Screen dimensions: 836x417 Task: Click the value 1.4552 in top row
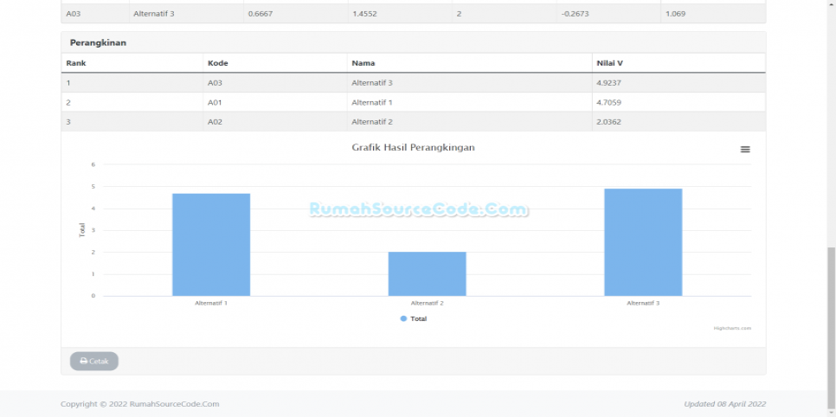coord(364,14)
